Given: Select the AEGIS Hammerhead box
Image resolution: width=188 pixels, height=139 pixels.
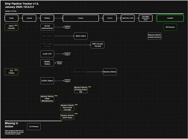Looking at the screenshot, I should coord(47,27).
